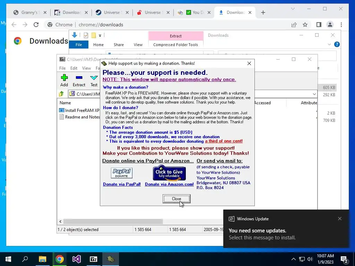Open notification center icon
Image resolution: width=355 pixels, height=266 pixels.
pos(344,259)
